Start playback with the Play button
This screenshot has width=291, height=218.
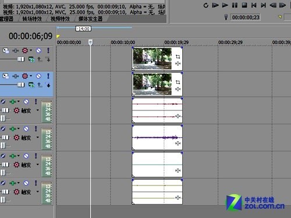tap(225, 5)
